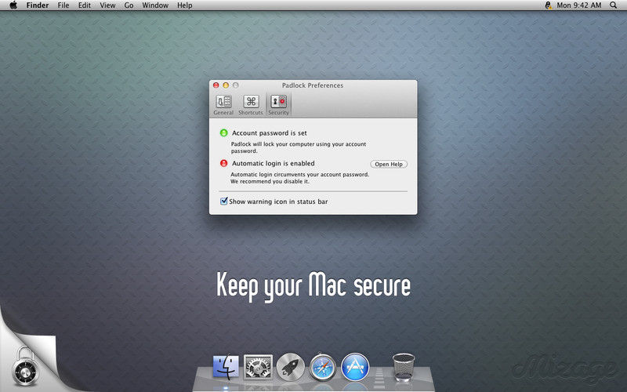
Task: Open the Edit menu
Action: pyautogui.click(x=85, y=5)
